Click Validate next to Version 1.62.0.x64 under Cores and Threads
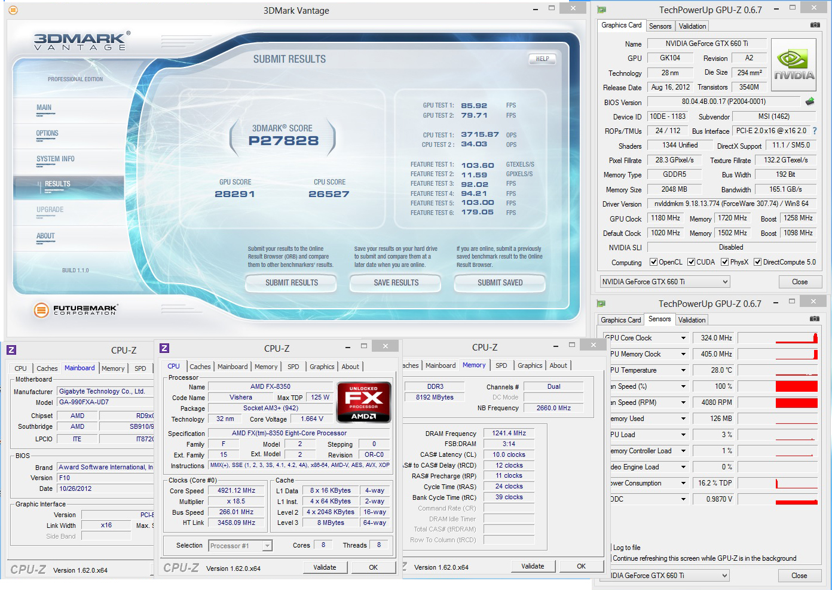The height and width of the screenshot is (590, 832). click(x=325, y=567)
